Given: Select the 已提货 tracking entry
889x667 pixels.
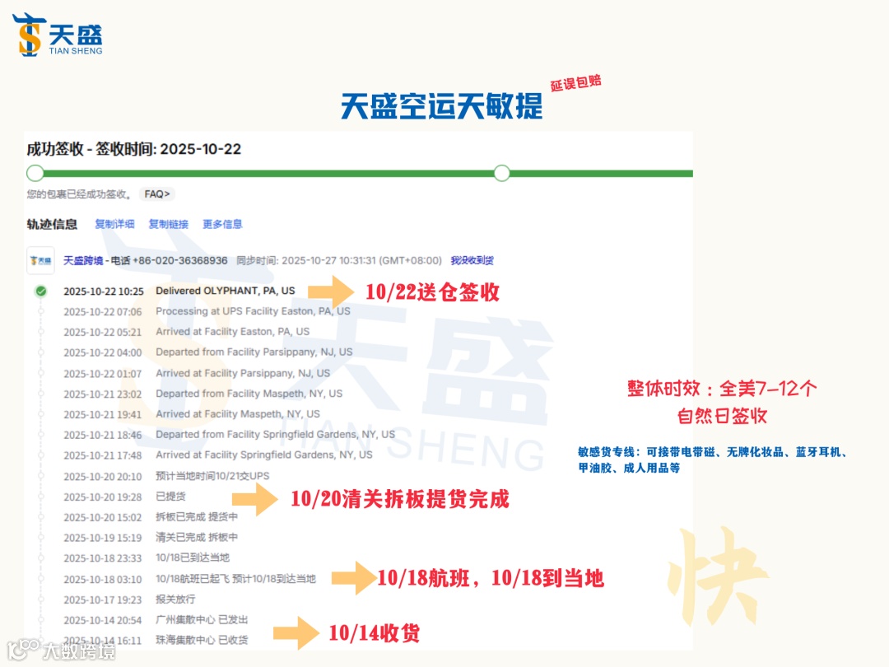Looking at the screenshot, I should tap(170, 497).
